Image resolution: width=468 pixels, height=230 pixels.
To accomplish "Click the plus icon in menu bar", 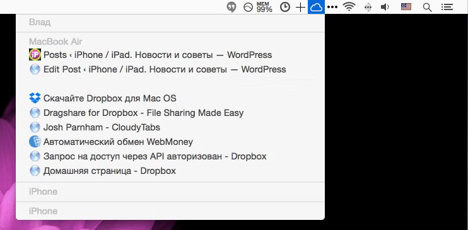I will click(300, 7).
